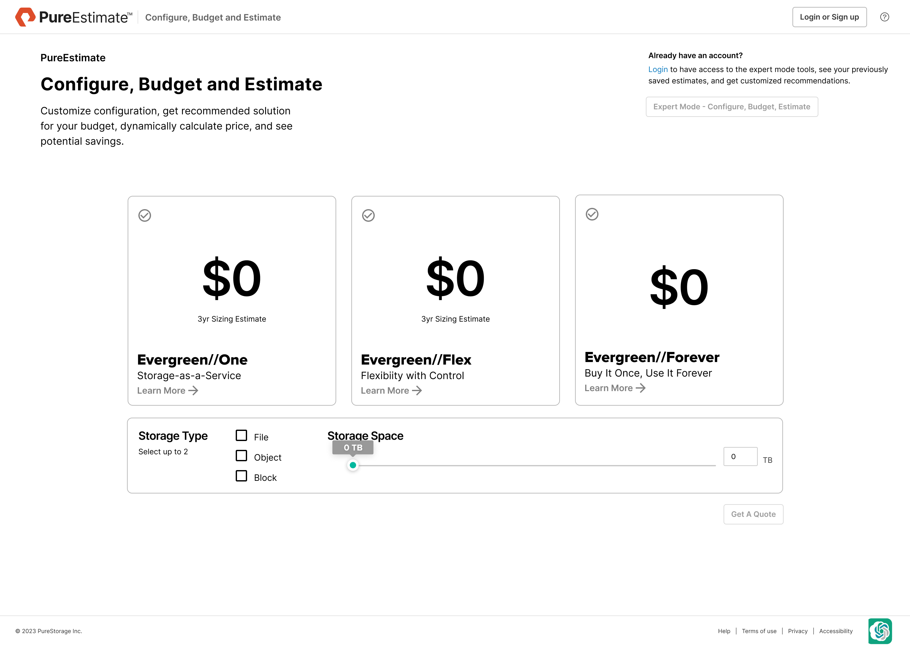Screen dimensions: 910x647
Task: Open the green chat assistant icon
Action: click(x=880, y=631)
